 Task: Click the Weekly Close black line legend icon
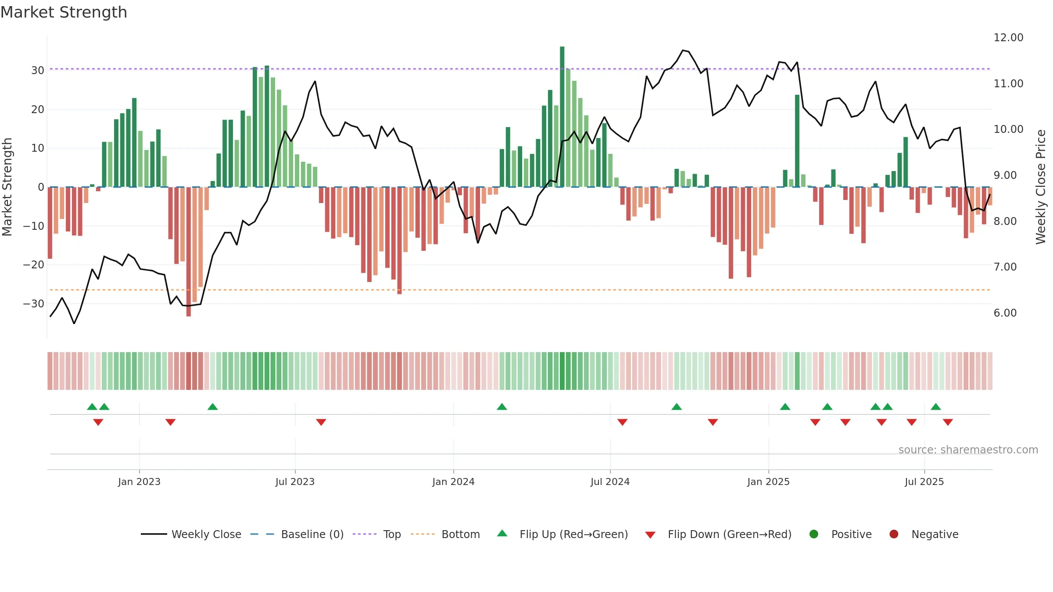pyautogui.click(x=154, y=534)
